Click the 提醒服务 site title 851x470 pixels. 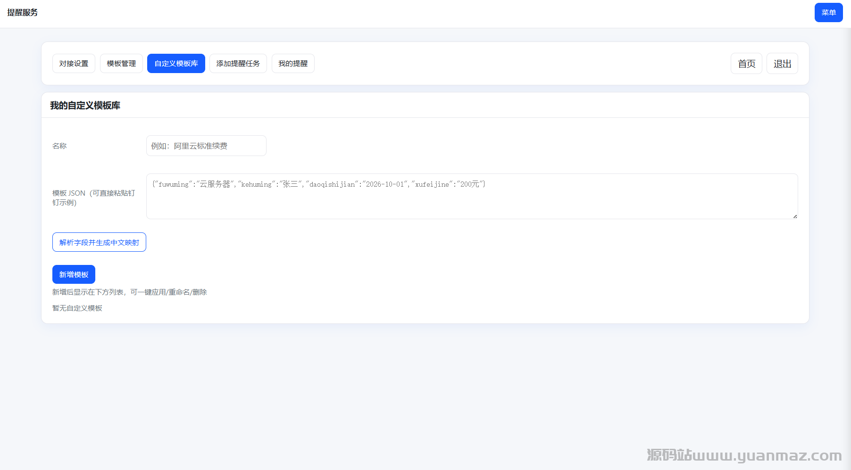23,13
